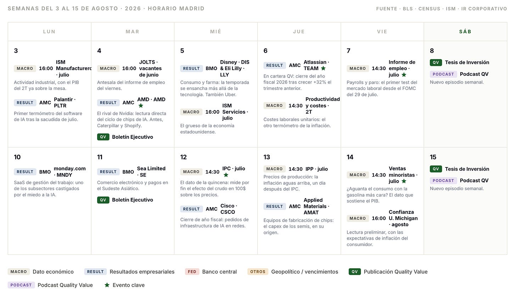The image size is (516, 297).
Task: Open Boletín Ejecutivo on Tuesday 11
Action: (x=133, y=200)
